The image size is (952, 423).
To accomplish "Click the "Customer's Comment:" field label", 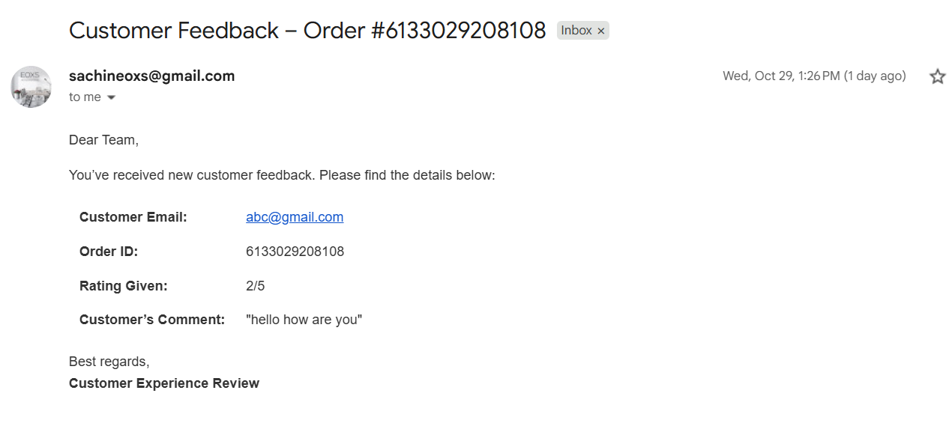I will coord(152,320).
